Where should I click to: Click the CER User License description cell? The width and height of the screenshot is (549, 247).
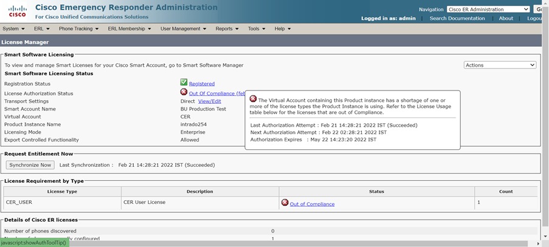coord(200,203)
